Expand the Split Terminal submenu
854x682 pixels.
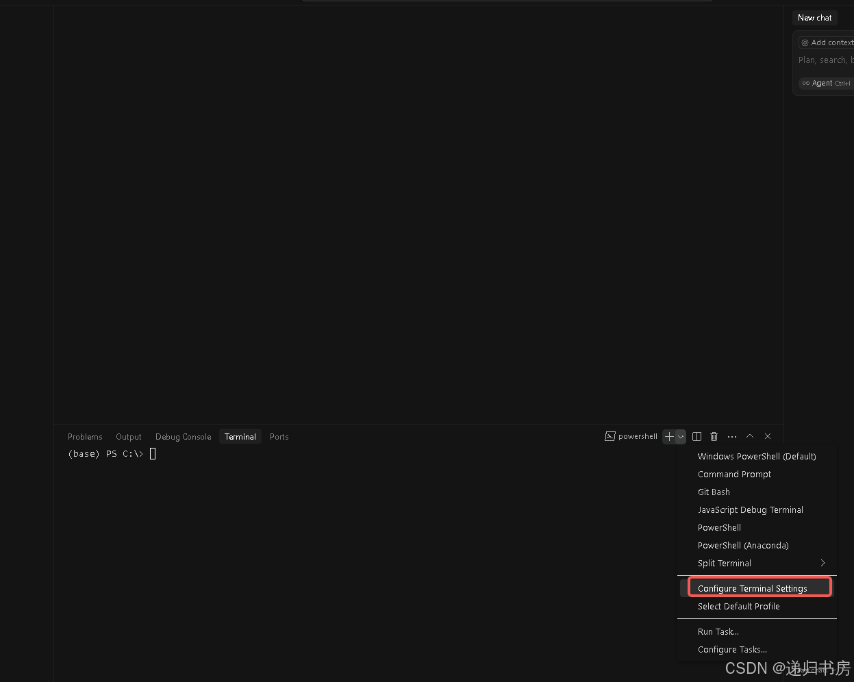click(x=757, y=563)
